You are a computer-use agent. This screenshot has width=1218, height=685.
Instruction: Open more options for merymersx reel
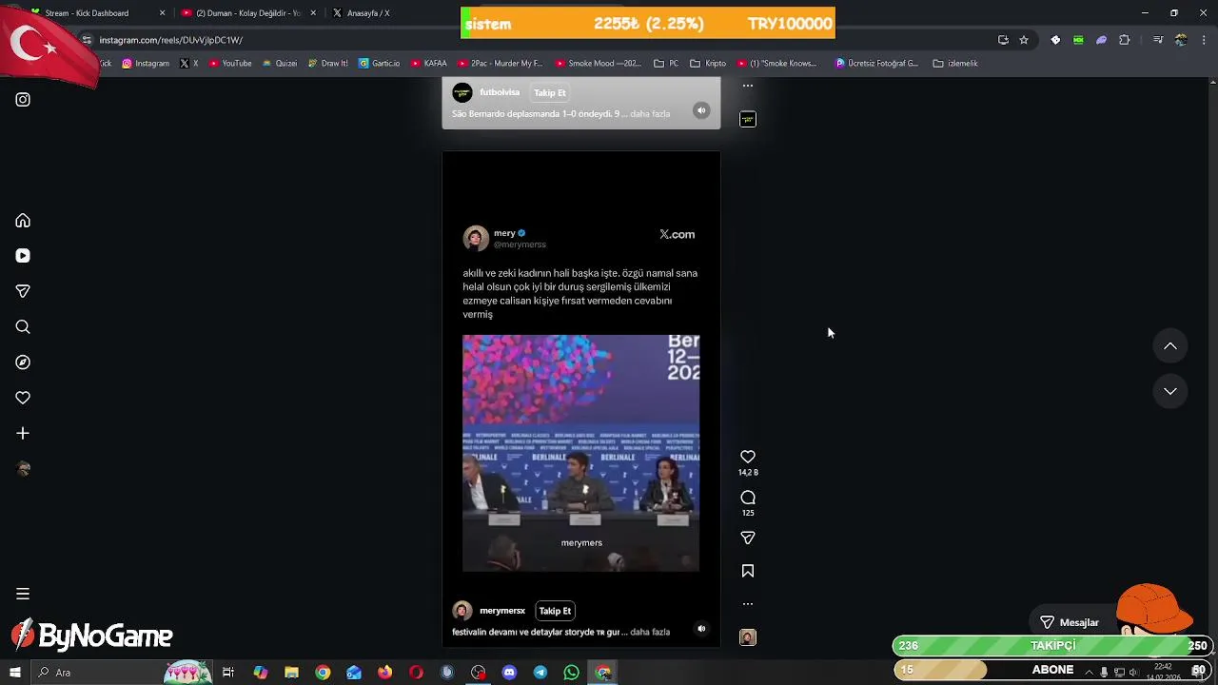[748, 603]
